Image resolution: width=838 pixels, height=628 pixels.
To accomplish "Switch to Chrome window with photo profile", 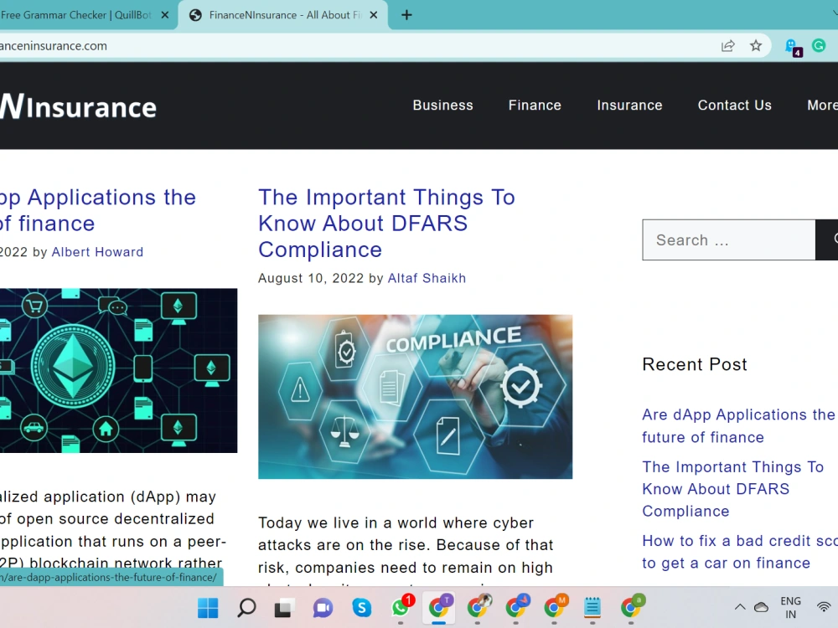I will coord(478,606).
